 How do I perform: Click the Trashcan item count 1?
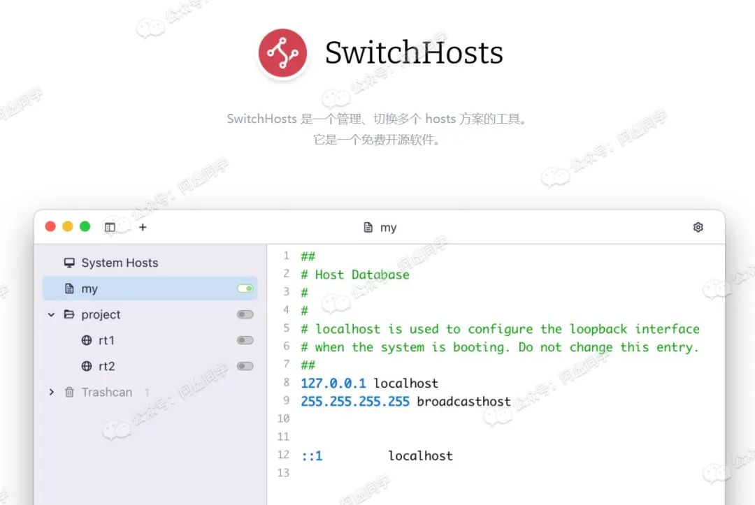click(x=147, y=393)
